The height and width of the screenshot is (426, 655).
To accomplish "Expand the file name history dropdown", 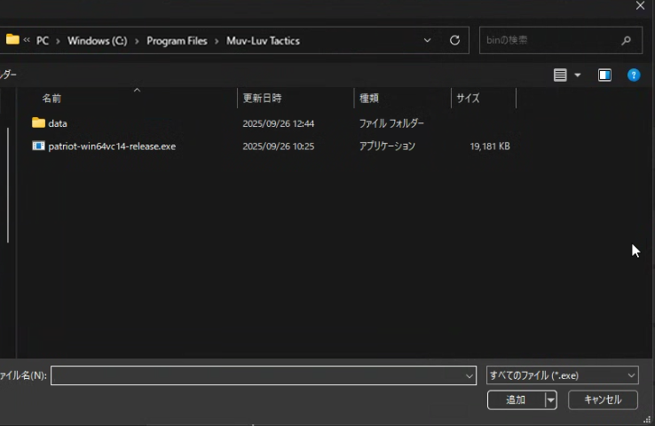I will click(x=470, y=376).
